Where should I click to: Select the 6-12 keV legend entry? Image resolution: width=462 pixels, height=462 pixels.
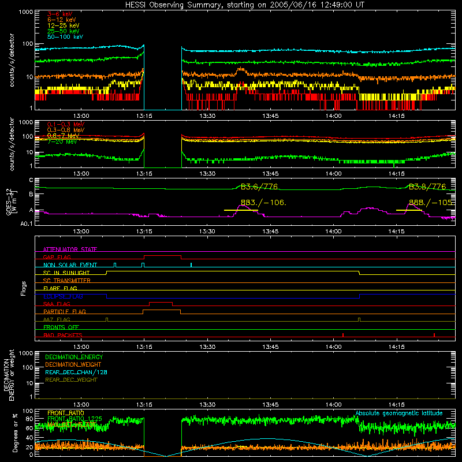62,20
